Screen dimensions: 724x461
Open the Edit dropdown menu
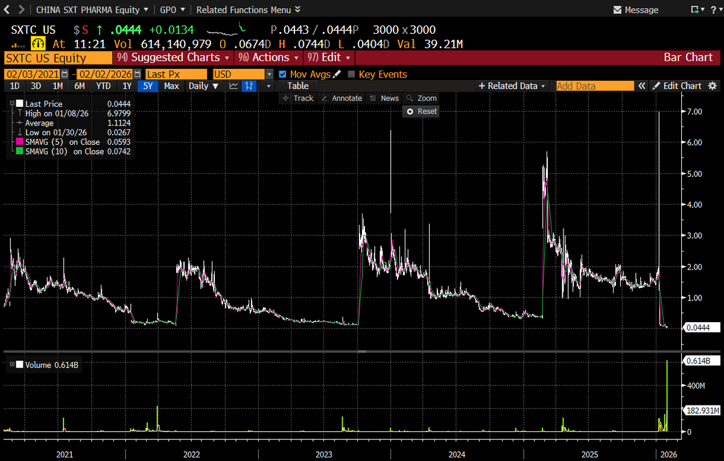(x=328, y=57)
